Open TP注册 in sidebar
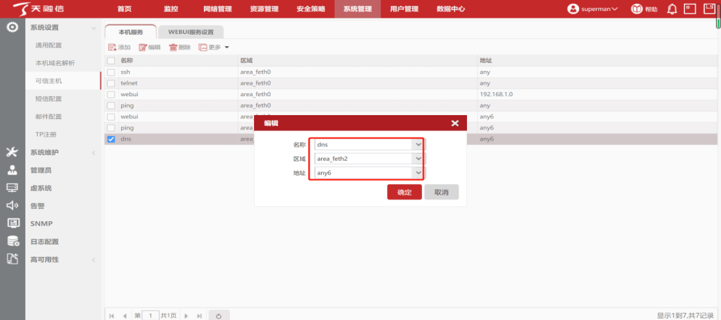 (46, 135)
